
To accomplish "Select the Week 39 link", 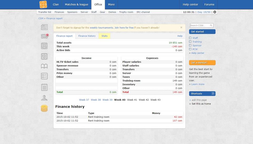I will tap(107, 100).
